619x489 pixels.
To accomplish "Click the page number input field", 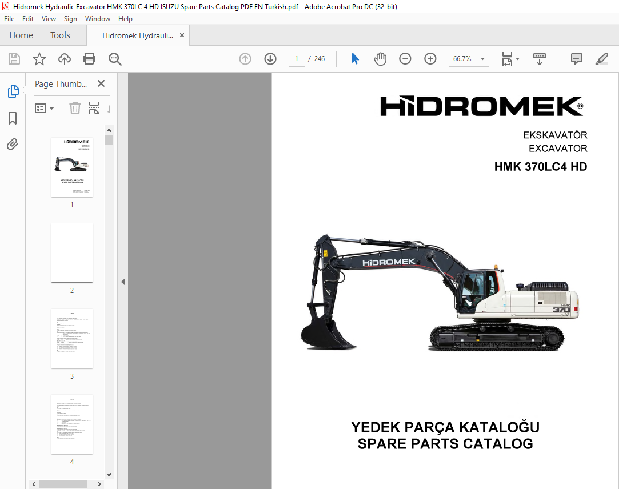I will (297, 59).
